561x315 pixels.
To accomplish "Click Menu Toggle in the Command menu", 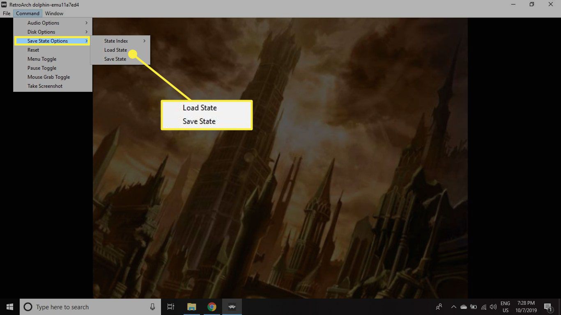I will coord(53,59).
